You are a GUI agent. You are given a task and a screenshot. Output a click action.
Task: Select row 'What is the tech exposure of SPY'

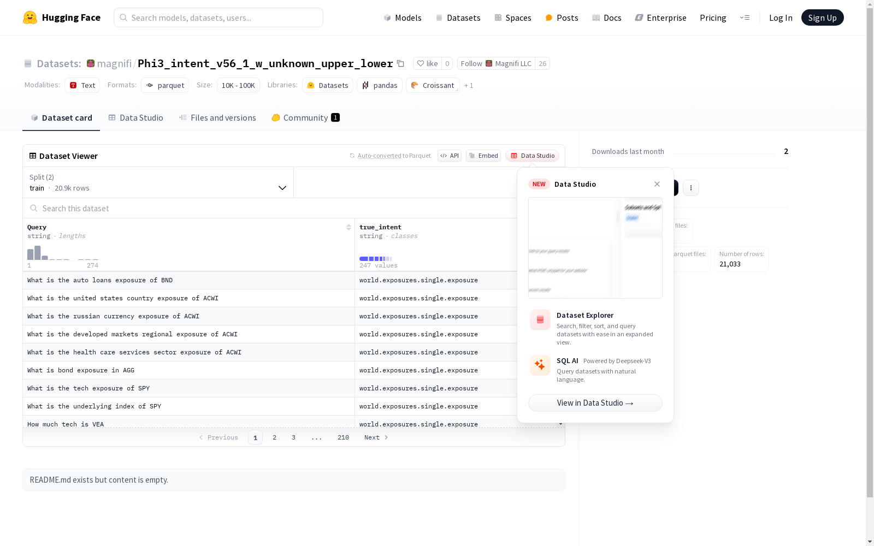(x=188, y=388)
